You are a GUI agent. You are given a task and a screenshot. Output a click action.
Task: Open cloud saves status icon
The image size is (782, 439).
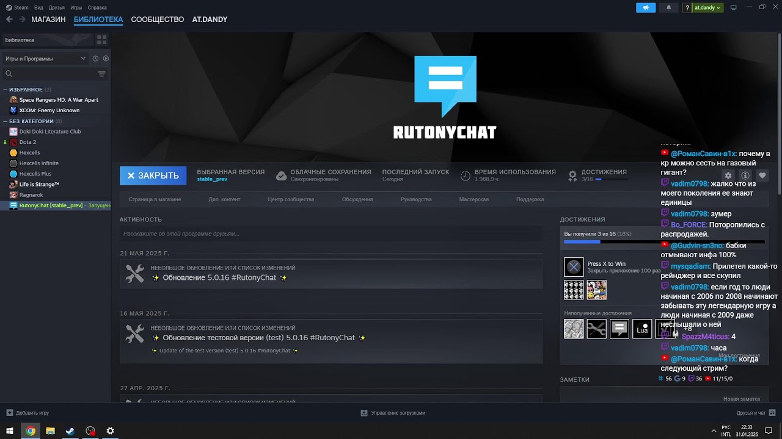pos(281,176)
